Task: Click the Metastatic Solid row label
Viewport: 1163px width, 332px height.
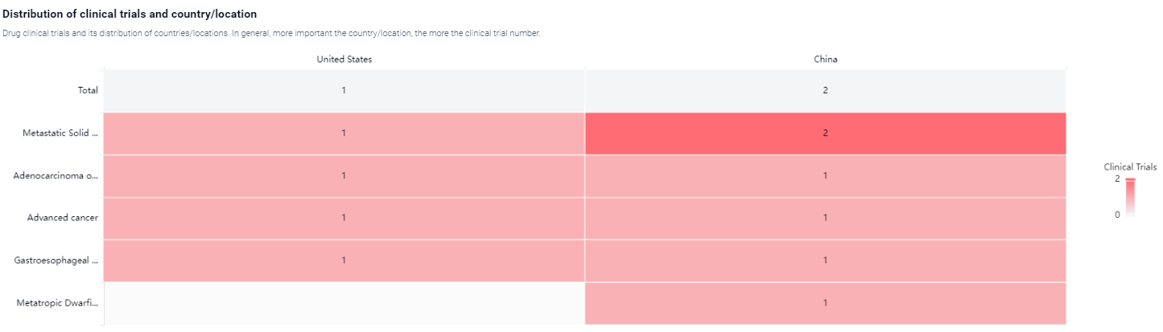Action: [x=60, y=133]
